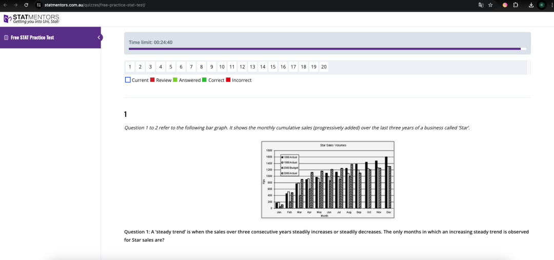554x260 pixels.
Task: Click the Time limit countdown text
Action: pyautogui.click(x=150, y=43)
